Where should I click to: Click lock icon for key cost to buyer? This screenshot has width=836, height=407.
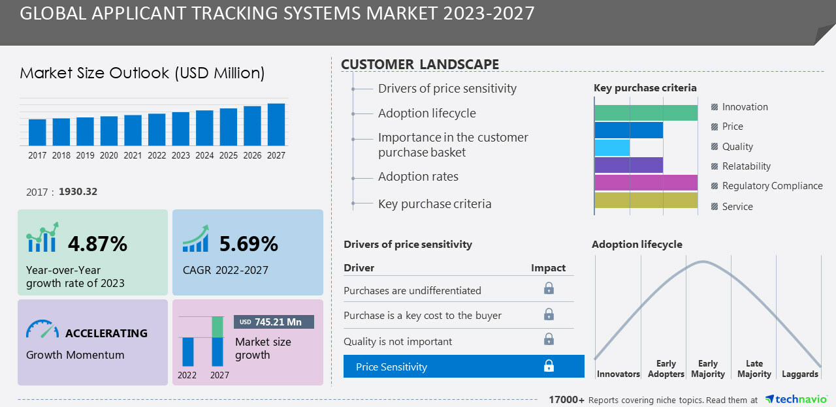coord(549,314)
